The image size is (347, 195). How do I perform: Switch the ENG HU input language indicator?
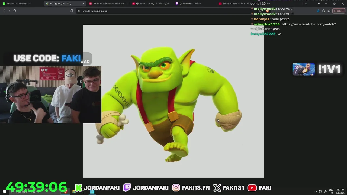tap(331, 191)
